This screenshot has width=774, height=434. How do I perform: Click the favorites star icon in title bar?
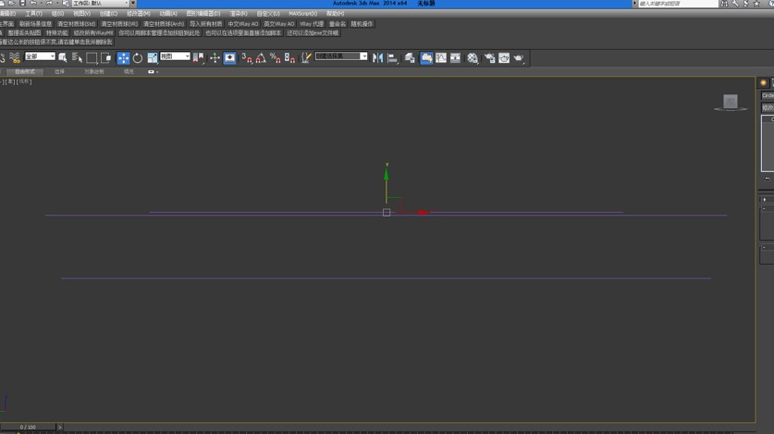756,4
